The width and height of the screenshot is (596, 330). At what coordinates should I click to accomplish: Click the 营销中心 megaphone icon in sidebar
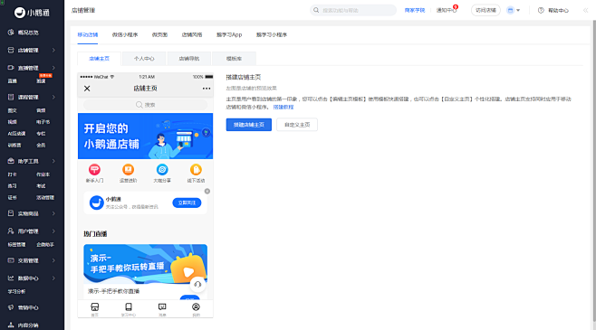pos(11,307)
